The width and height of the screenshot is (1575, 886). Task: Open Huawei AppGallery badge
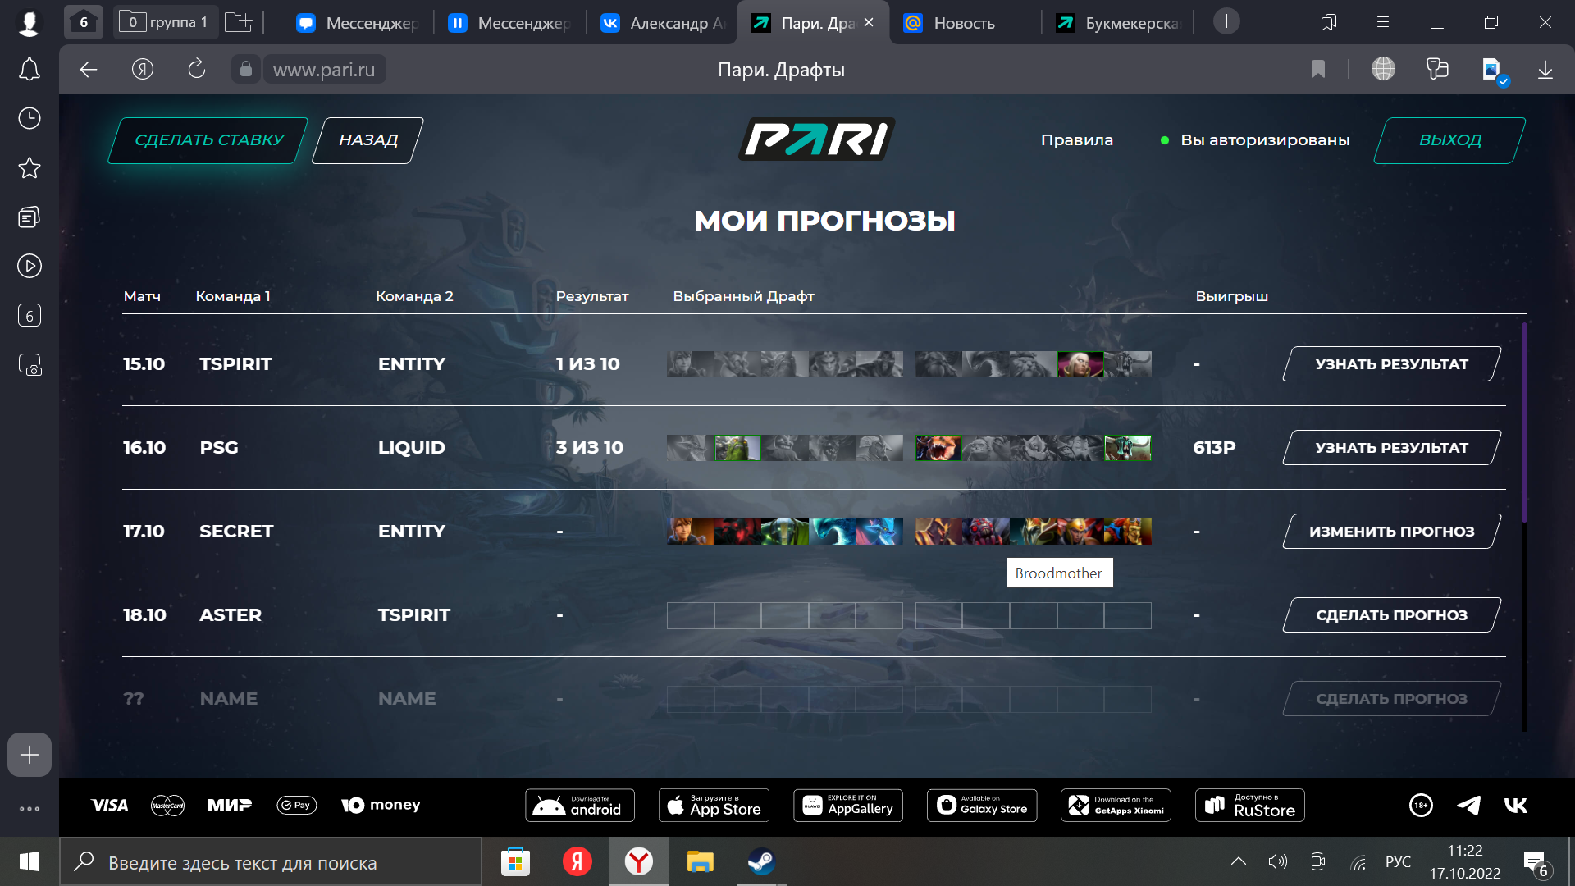848,806
